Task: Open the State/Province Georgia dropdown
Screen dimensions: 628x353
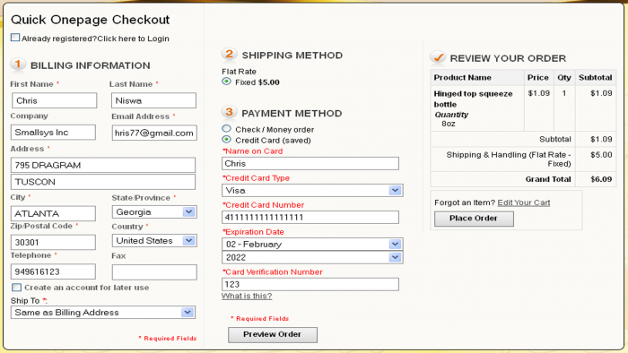Action: pyautogui.click(x=154, y=211)
